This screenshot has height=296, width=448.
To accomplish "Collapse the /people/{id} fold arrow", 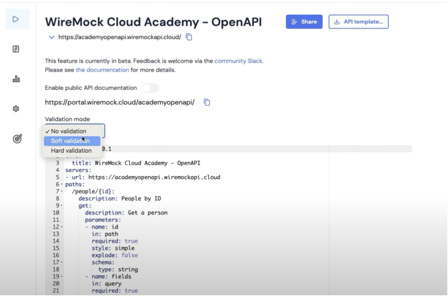I will point(61,192).
